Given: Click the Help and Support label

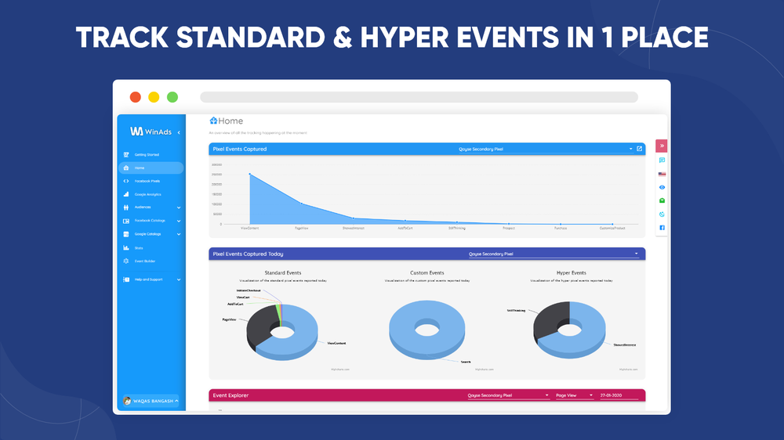Looking at the screenshot, I should tap(148, 280).
